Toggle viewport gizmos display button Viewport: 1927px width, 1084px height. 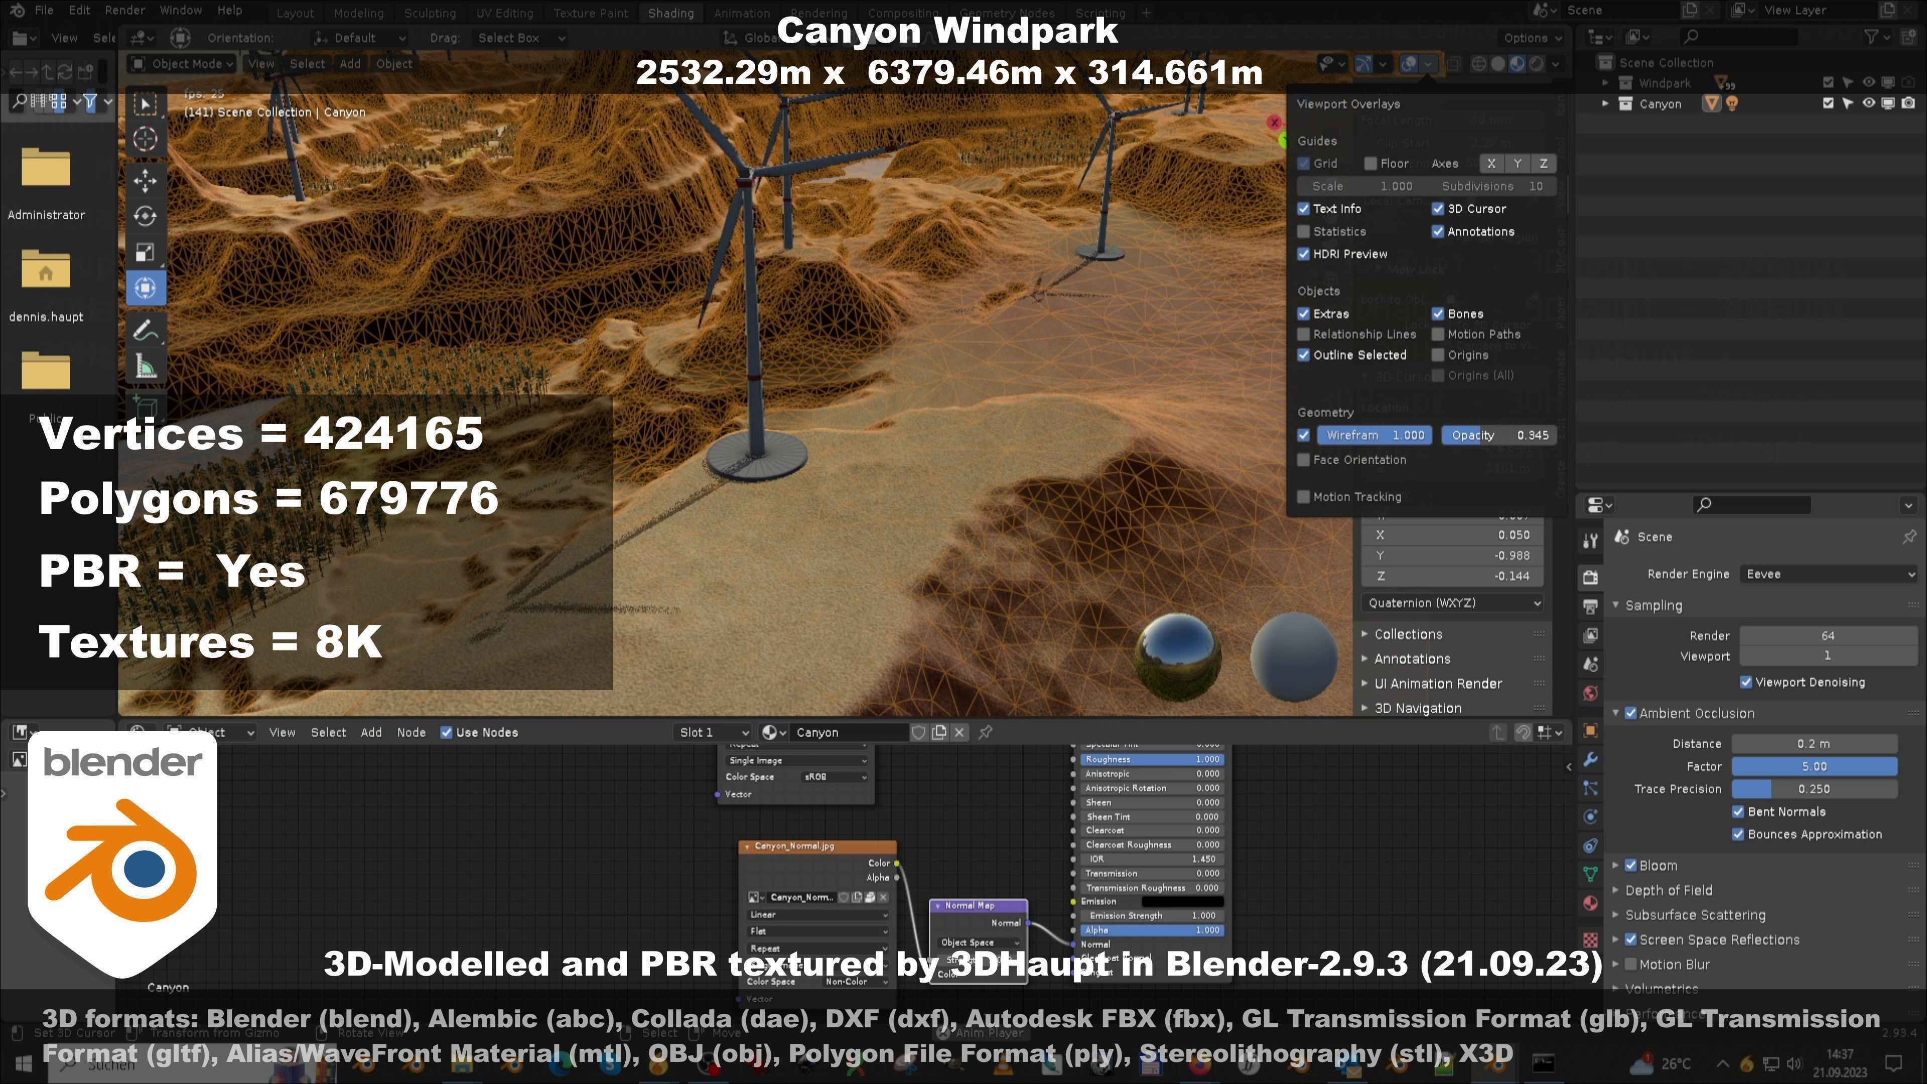click(1364, 64)
